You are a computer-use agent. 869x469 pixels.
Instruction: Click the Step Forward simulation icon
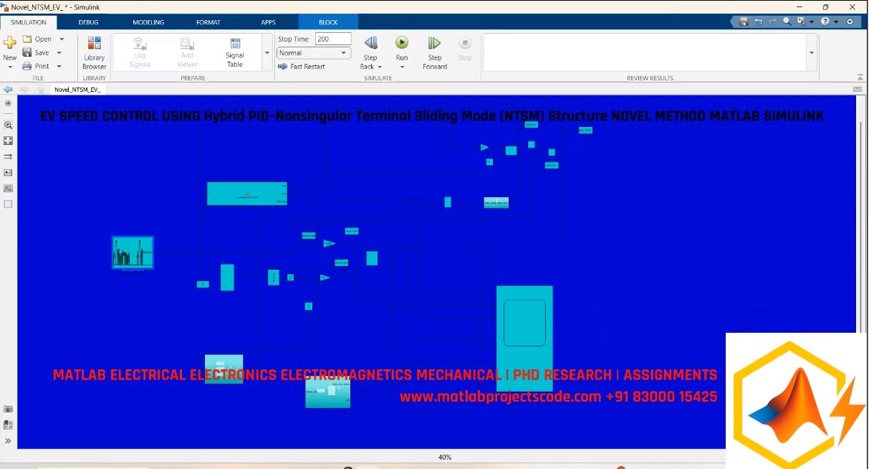coord(433,44)
